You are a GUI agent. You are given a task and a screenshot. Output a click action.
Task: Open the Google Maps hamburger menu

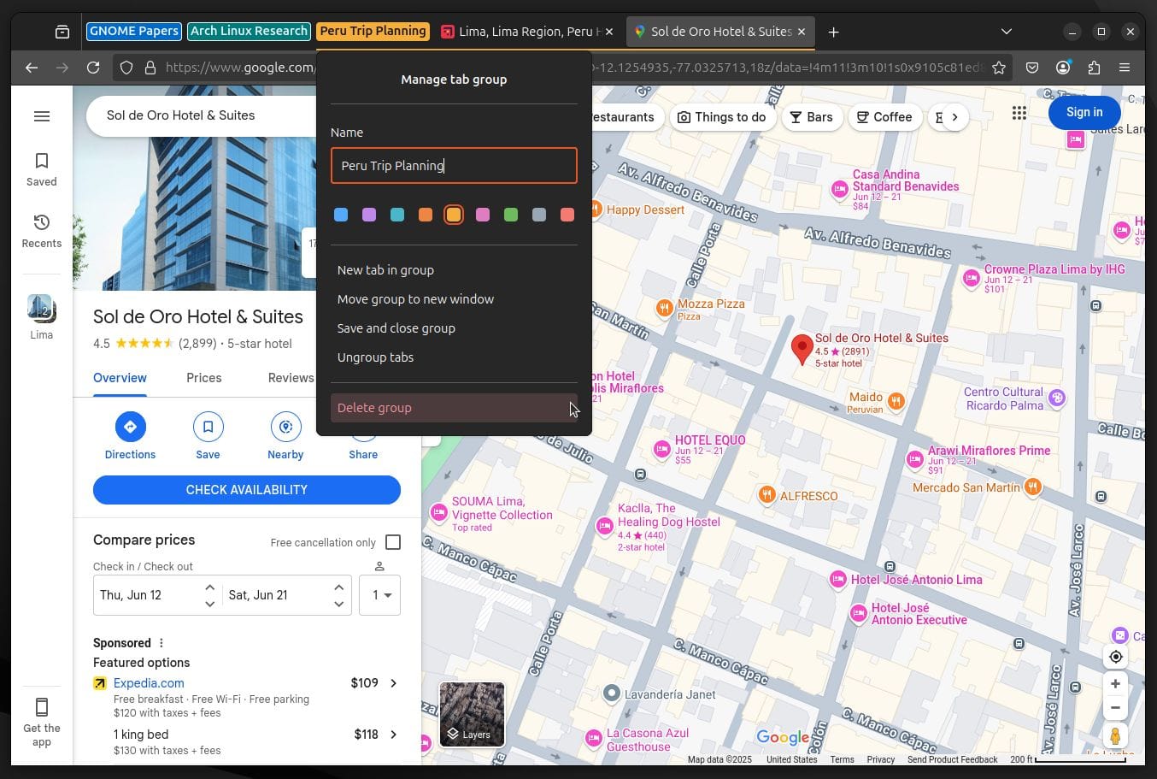pos(41,116)
